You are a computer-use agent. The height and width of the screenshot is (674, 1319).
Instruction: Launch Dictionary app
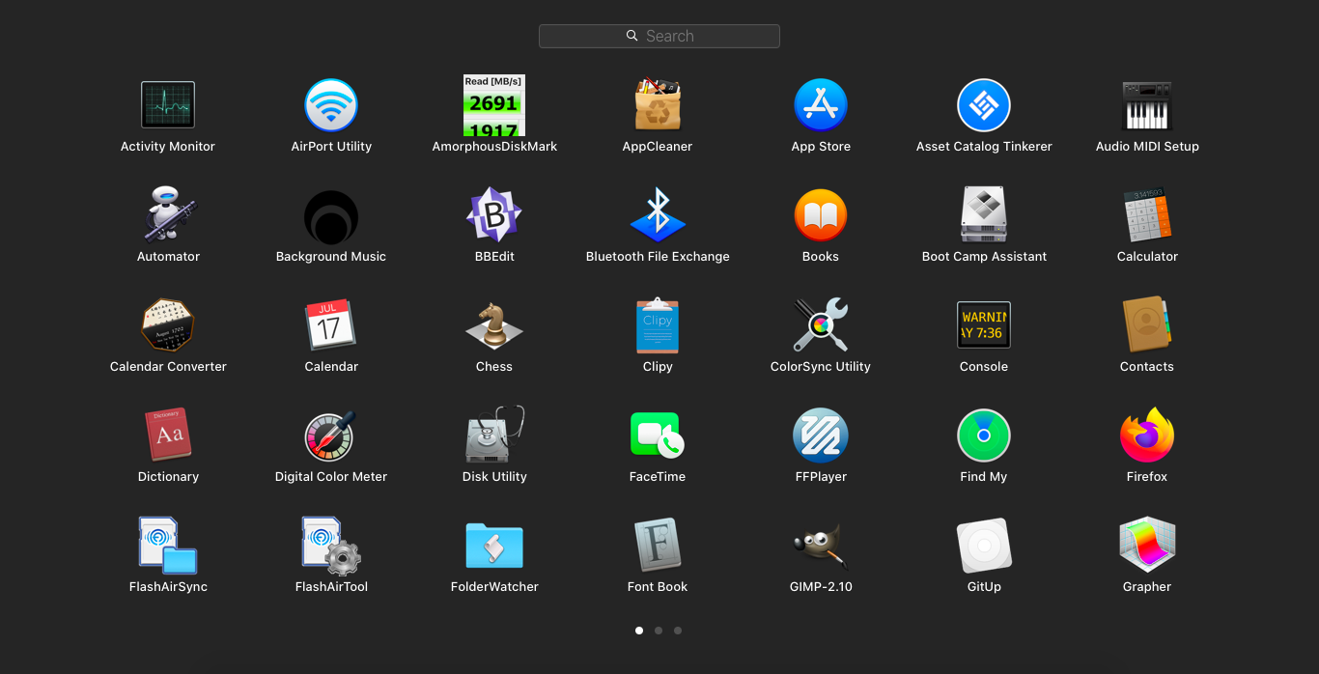tap(168, 435)
